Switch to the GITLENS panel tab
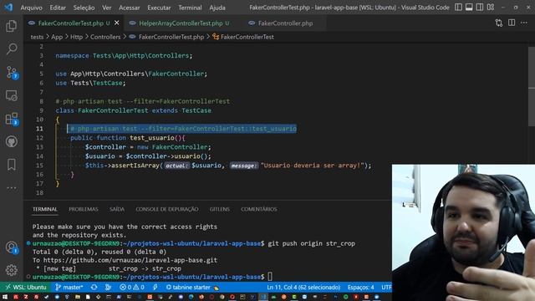This screenshot has width=535, height=301. point(219,209)
